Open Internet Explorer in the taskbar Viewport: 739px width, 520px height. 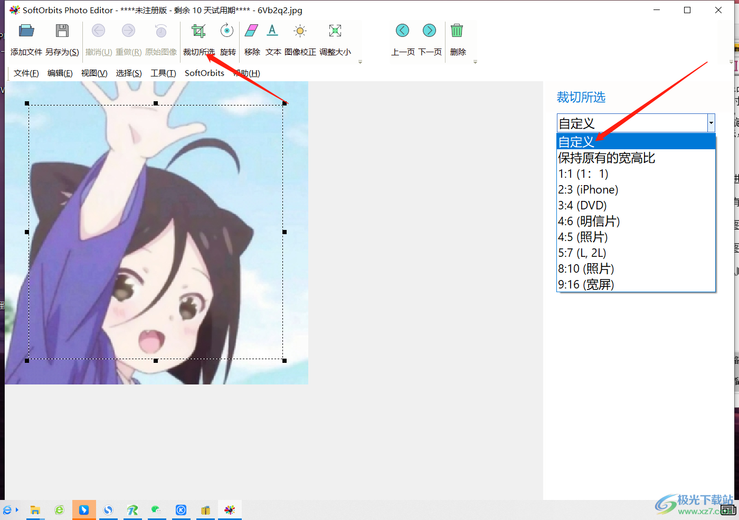[x=7, y=510]
